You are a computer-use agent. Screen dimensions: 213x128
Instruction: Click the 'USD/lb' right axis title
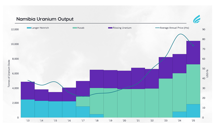(x=207, y=74)
